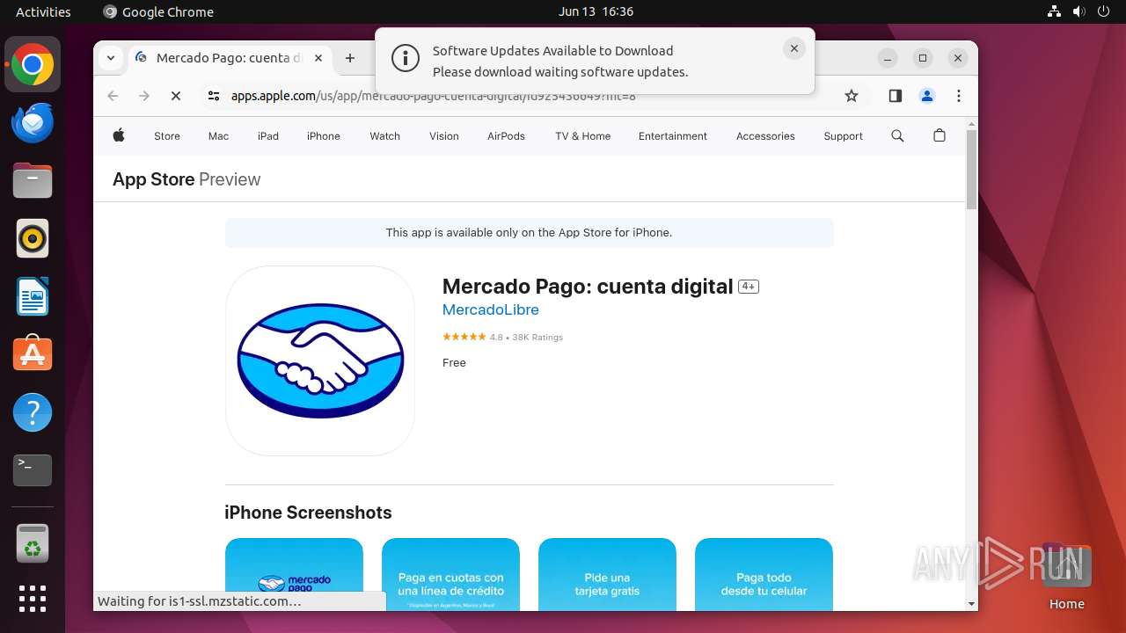Open the Apple shopping bag

940,135
